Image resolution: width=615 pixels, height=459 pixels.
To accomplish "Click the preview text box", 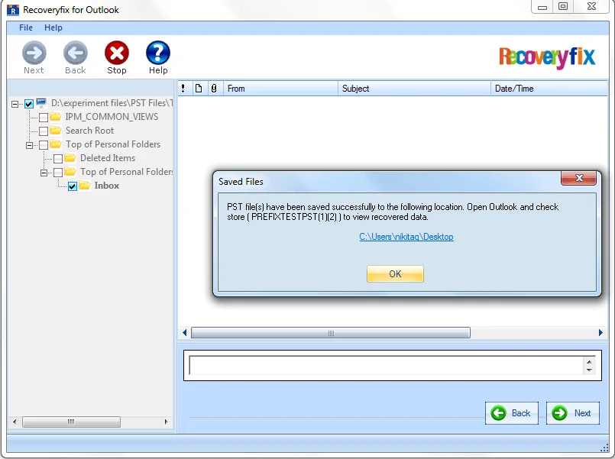I will click(x=387, y=365).
